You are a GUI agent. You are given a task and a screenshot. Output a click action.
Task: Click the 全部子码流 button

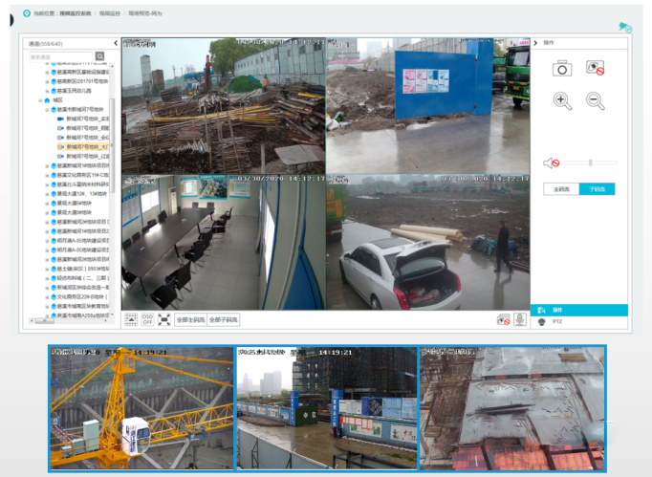pos(224,320)
